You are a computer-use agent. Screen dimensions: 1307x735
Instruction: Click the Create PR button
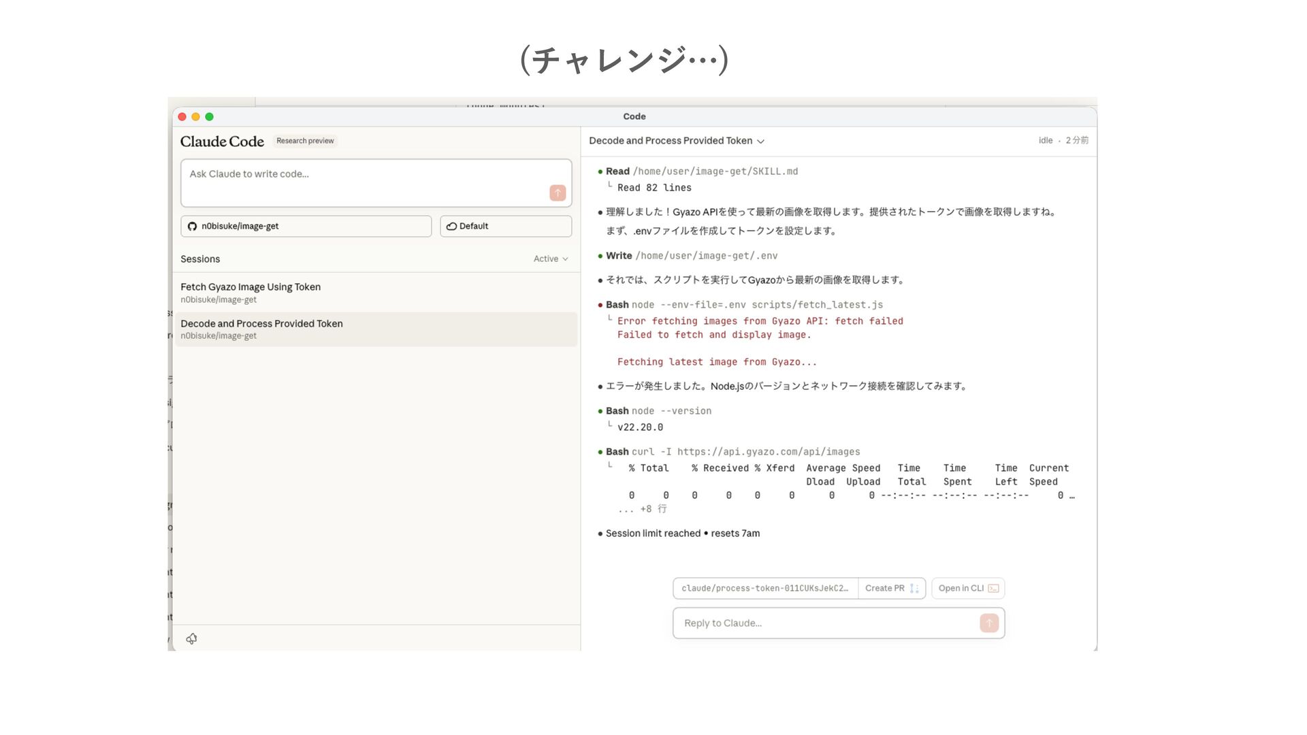tap(884, 589)
